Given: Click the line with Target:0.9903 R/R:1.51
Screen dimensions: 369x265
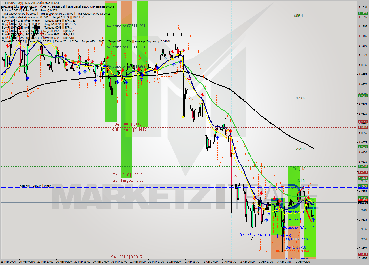Looking at the screenshot, I should click(38, 35).
